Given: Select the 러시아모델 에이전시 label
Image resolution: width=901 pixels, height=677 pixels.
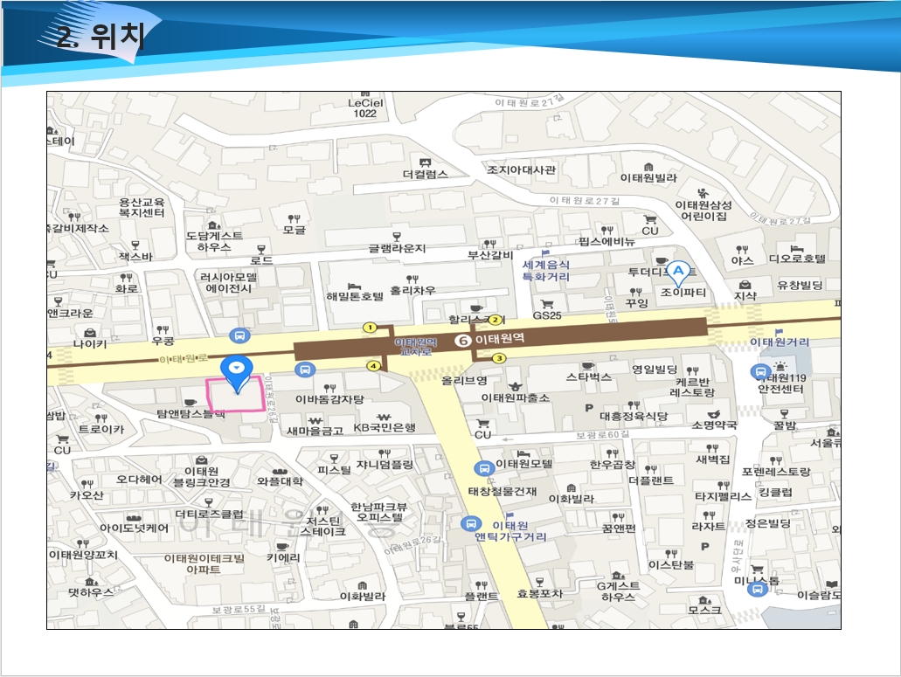Looking at the screenshot, I should point(229,282).
